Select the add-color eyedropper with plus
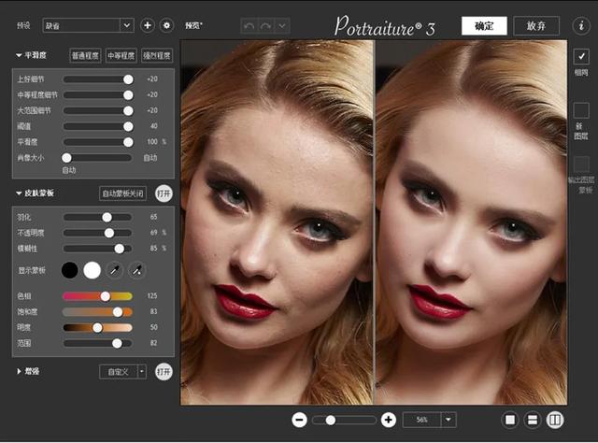 click(x=136, y=270)
